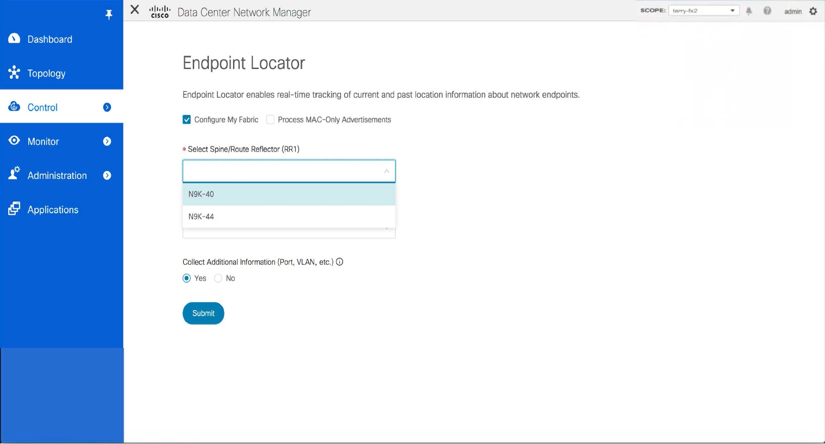825x444 pixels.
Task: Expand the Control submenu arrow
Action: (x=107, y=107)
